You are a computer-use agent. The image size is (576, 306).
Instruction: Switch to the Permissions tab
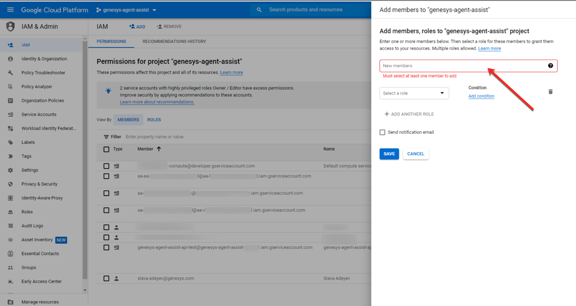click(111, 41)
